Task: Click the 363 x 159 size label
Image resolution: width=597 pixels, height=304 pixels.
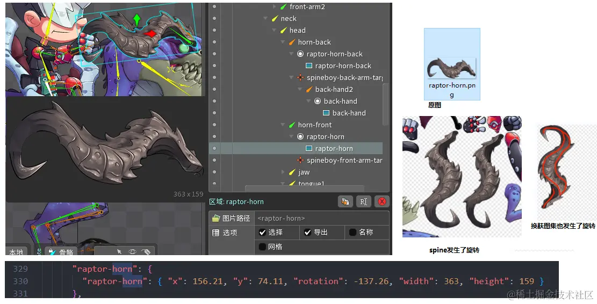Action: pyautogui.click(x=189, y=194)
